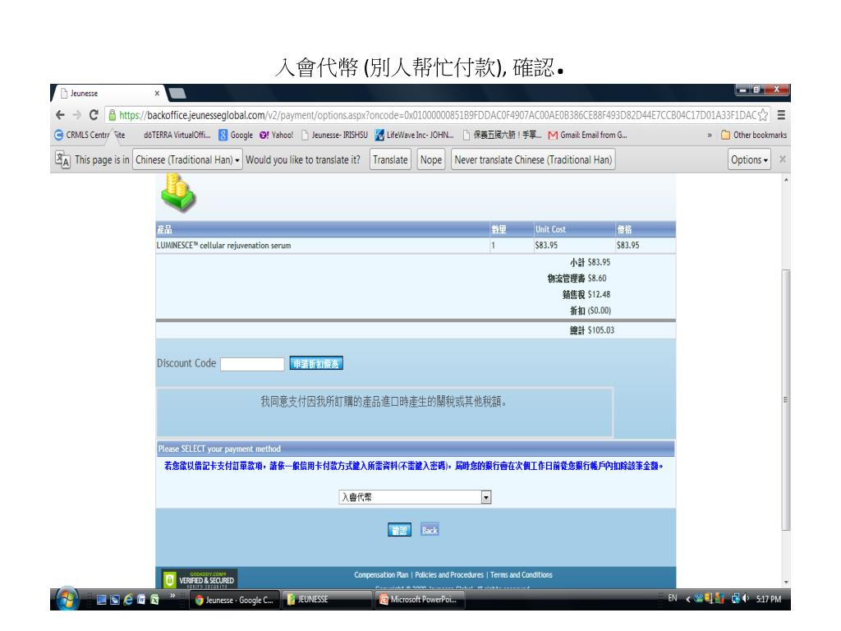Click the scrollbar up arrow
Screen dimensions: 841x631
click(786, 180)
